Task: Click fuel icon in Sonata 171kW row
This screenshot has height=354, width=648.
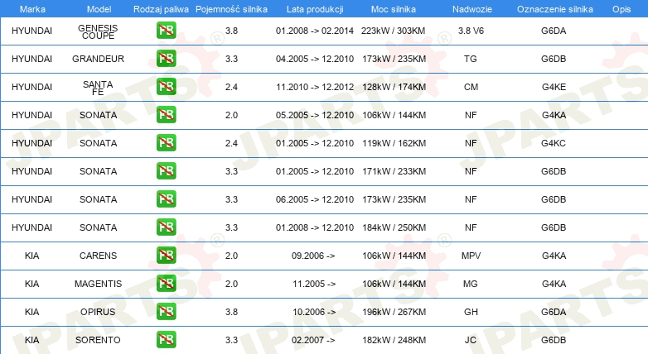Action: click(x=166, y=171)
